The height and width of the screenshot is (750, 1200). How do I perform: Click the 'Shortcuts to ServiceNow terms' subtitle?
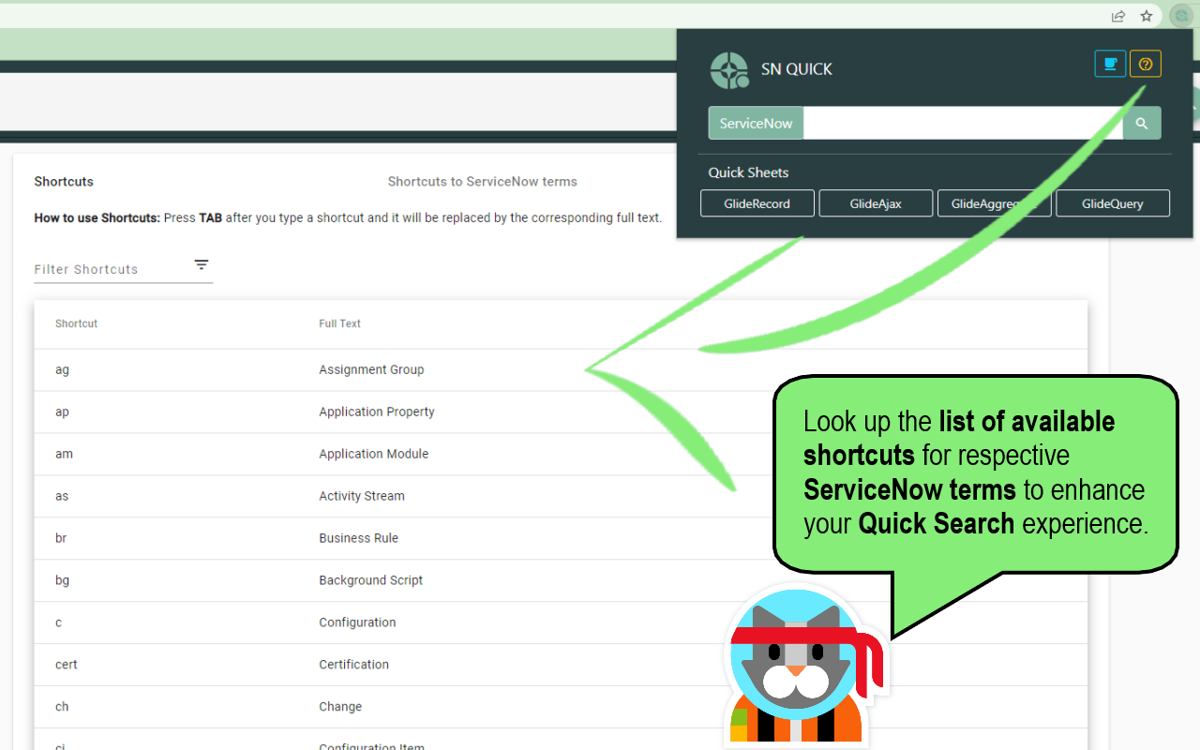click(x=483, y=182)
